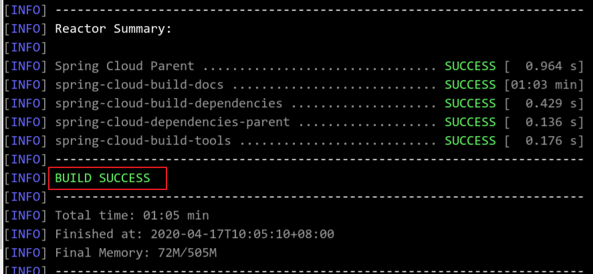The height and width of the screenshot is (274, 593).
Task: Click the Finished at timestamp line
Action: (x=195, y=234)
